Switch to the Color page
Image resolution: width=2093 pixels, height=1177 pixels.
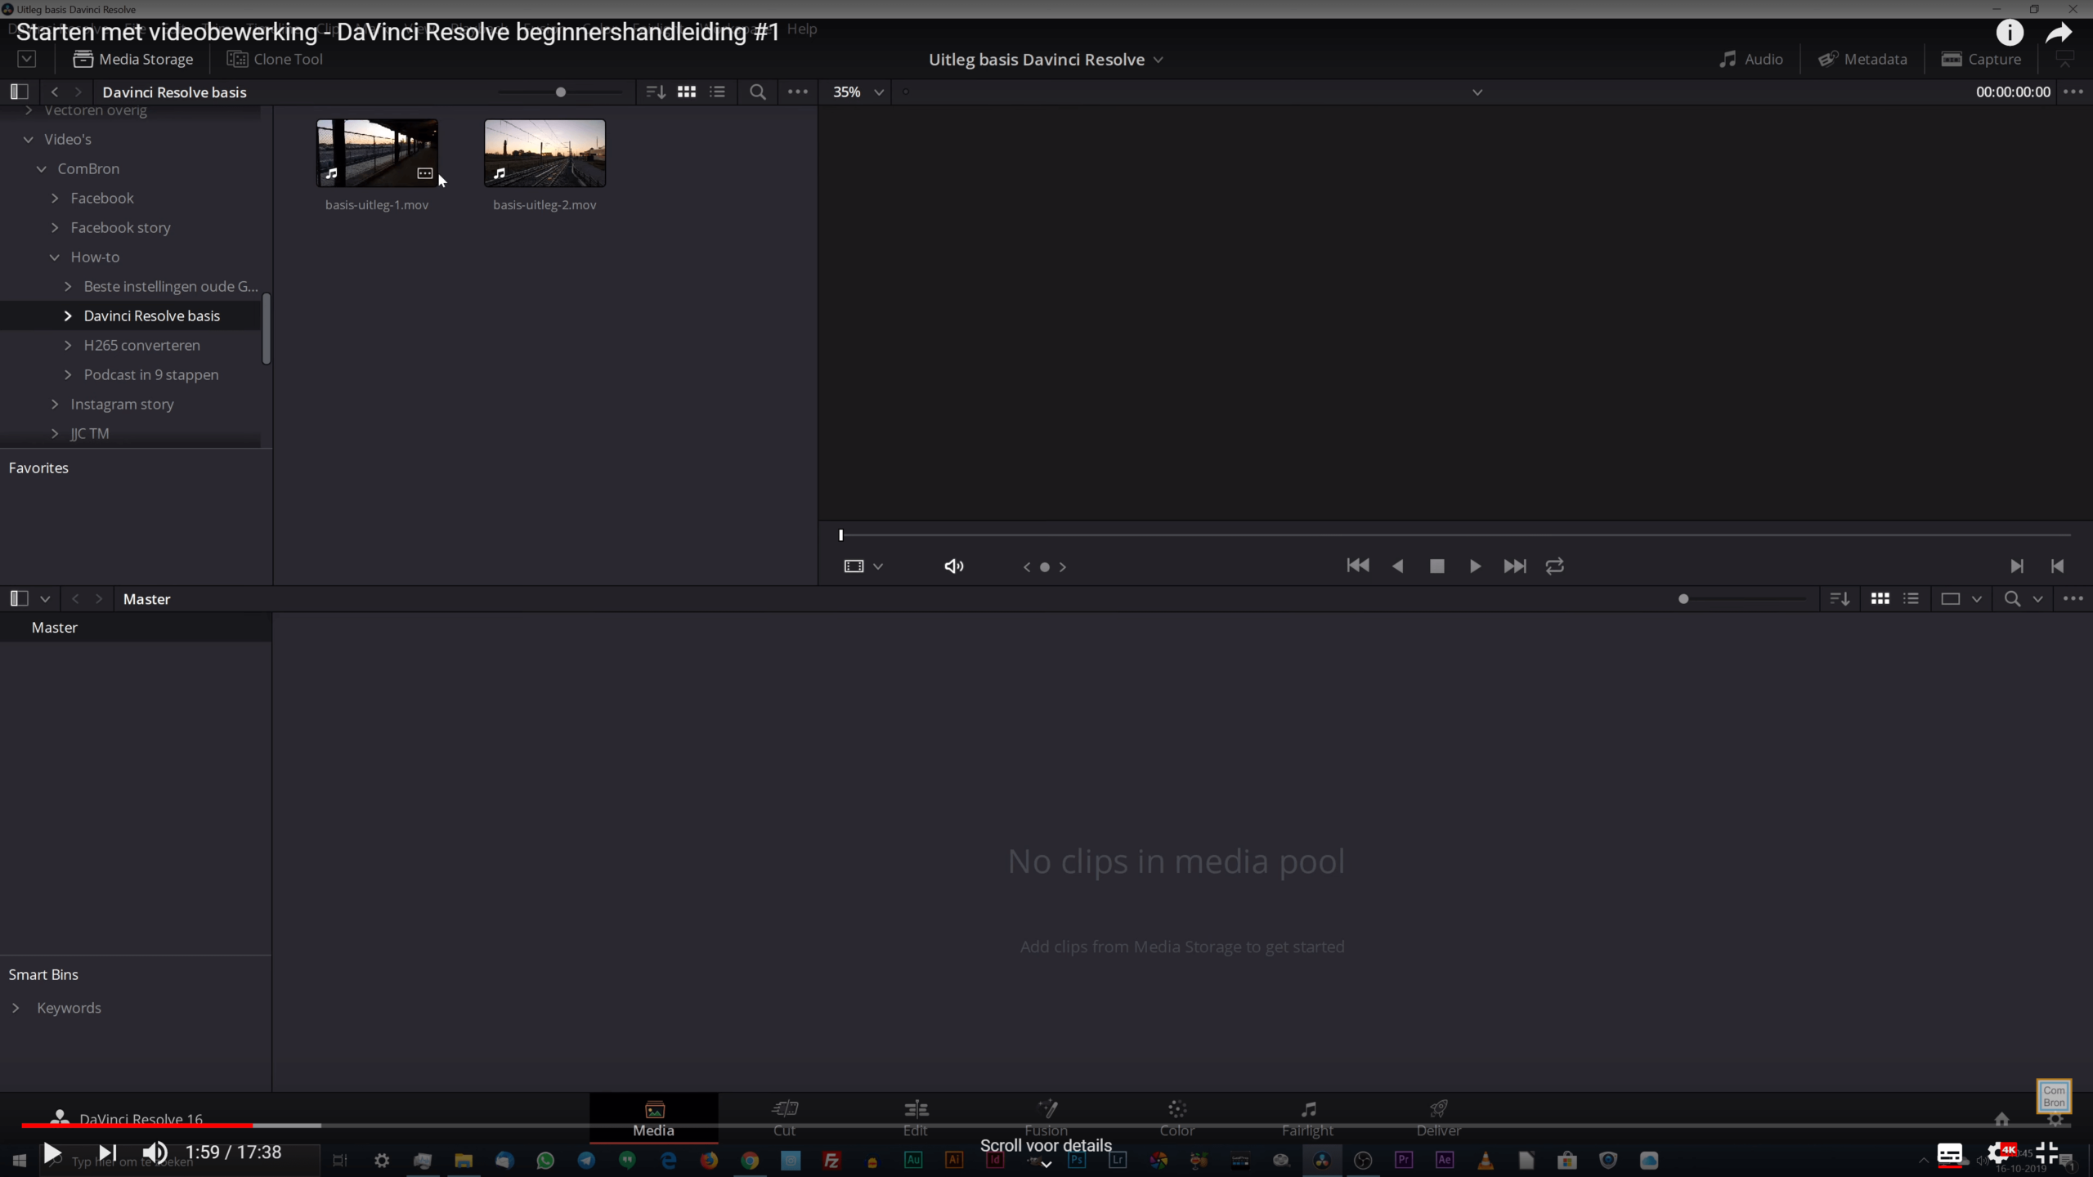pos(1176,1117)
